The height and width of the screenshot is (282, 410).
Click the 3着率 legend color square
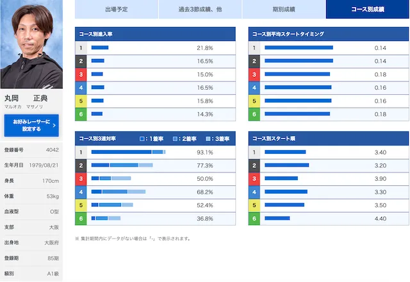click(208, 138)
